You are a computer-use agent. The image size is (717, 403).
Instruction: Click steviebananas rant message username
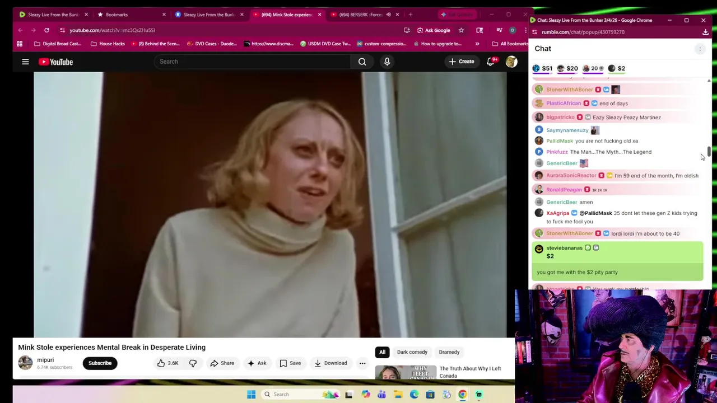click(564, 248)
